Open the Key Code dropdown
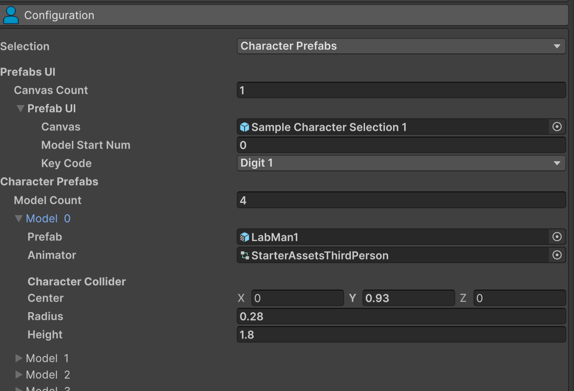This screenshot has height=391, width=574. coord(401,163)
